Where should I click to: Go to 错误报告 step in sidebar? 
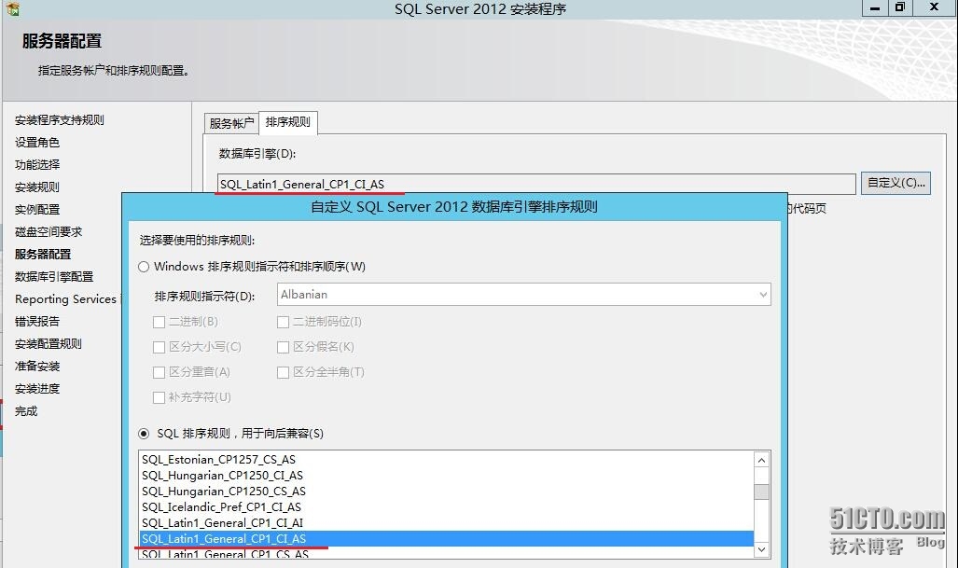37,321
